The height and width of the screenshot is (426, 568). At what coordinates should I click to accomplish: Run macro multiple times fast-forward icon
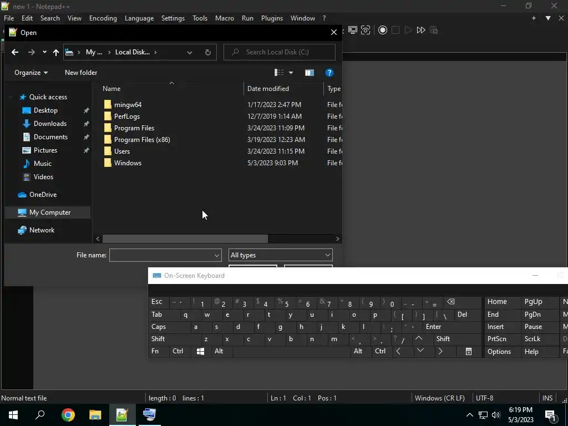click(x=421, y=30)
